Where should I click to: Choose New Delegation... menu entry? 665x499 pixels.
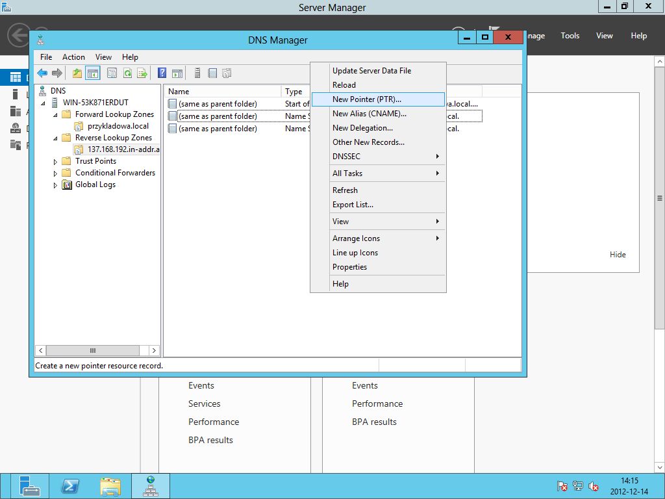point(379,128)
